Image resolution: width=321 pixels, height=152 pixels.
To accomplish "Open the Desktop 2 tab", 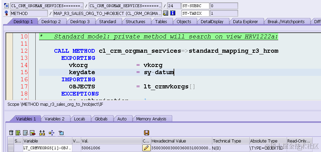I will coord(51,21).
